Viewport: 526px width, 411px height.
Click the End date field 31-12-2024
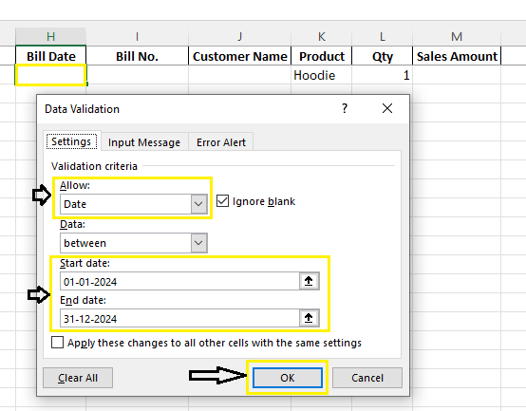point(179,318)
